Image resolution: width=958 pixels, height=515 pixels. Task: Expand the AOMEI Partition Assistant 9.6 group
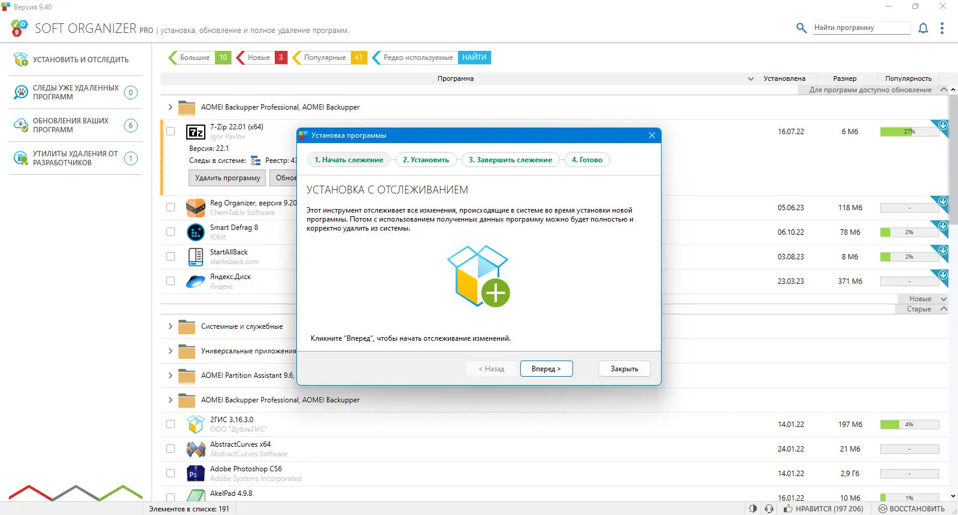coord(170,375)
